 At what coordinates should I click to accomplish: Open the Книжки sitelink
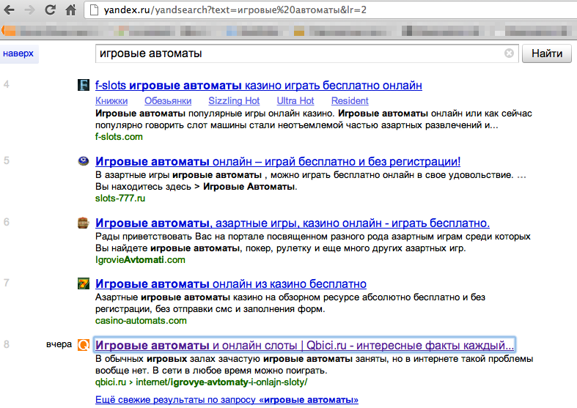pos(111,100)
